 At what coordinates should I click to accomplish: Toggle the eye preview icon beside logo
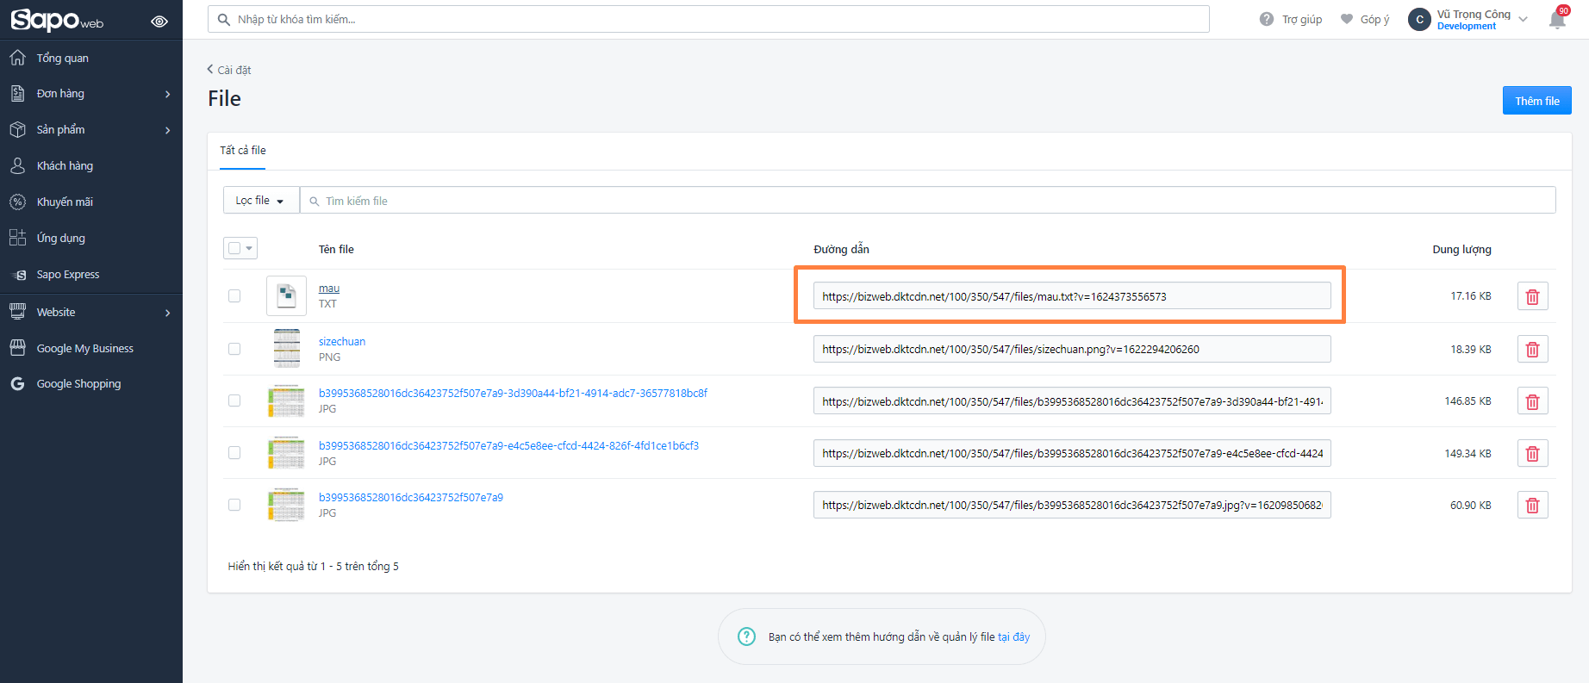159,22
